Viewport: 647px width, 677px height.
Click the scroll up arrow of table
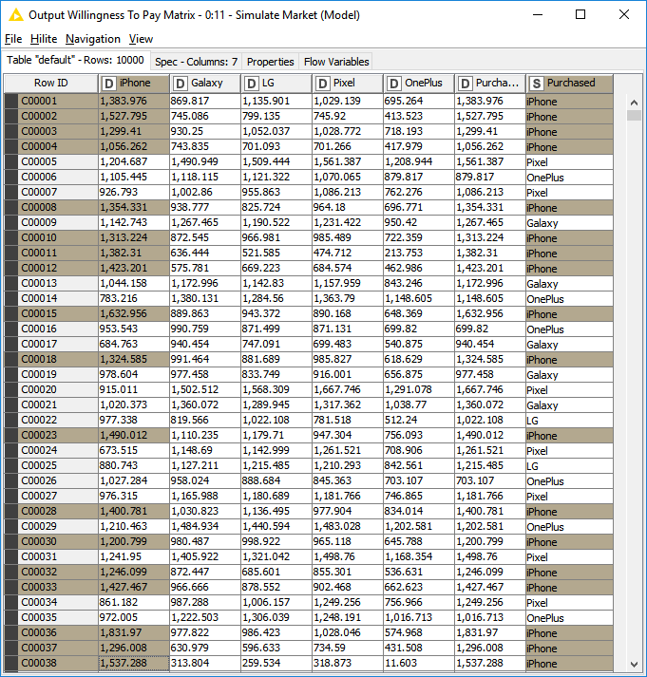634,103
